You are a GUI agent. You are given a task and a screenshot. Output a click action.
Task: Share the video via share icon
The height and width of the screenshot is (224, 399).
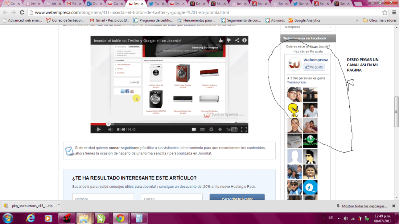pyautogui.click(x=237, y=40)
